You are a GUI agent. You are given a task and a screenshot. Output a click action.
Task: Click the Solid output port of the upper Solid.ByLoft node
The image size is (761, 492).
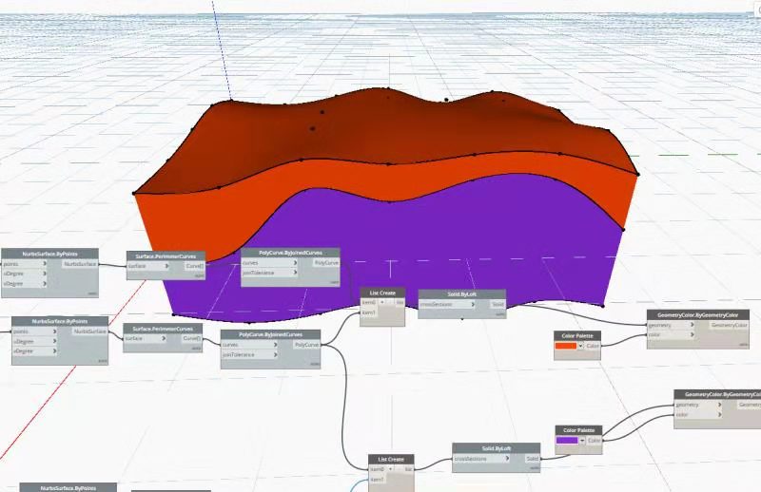point(498,304)
